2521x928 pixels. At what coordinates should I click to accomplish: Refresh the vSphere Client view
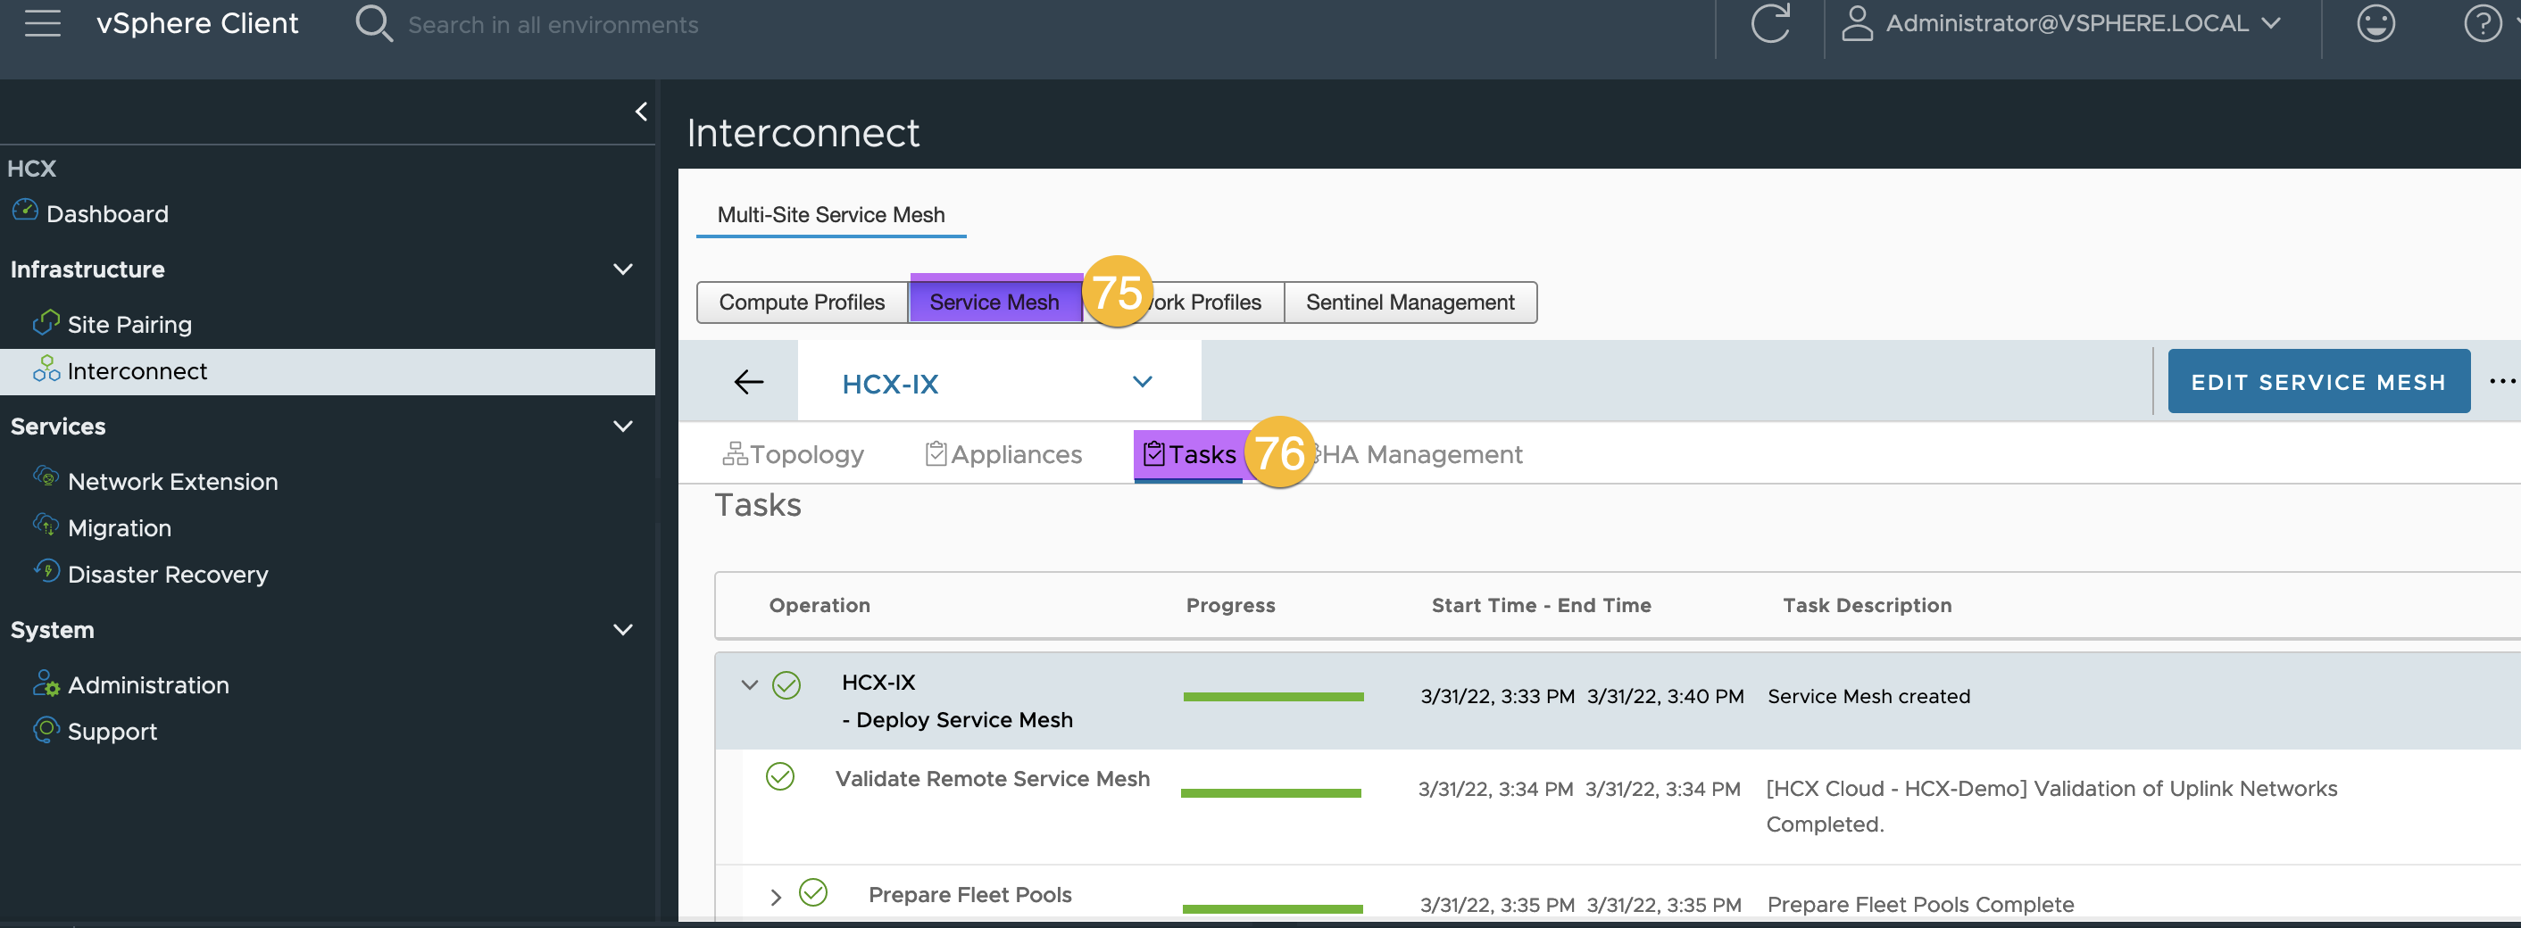pyautogui.click(x=1769, y=23)
